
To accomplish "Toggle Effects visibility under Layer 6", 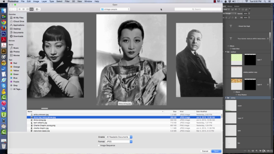I will [x=234, y=92].
